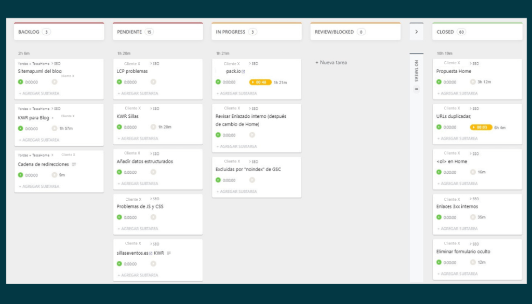The image size is (532, 304).
Task: Start timer on Excluidas por noindex de GSC card
Action: (252, 180)
